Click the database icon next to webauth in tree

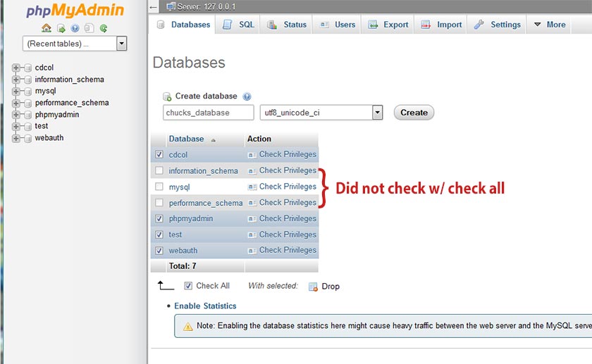(x=28, y=139)
